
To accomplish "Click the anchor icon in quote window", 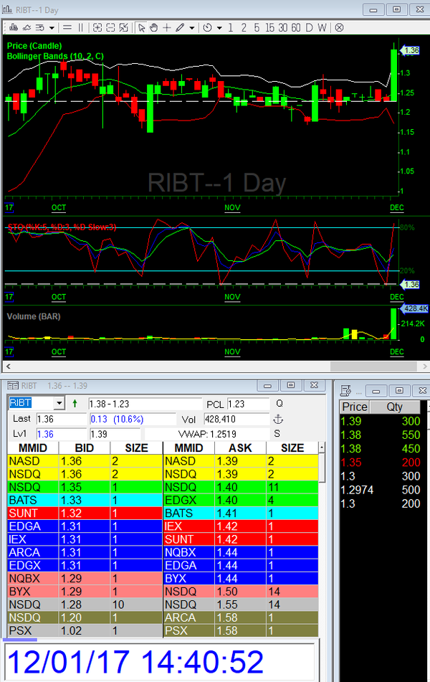I will (x=279, y=419).
